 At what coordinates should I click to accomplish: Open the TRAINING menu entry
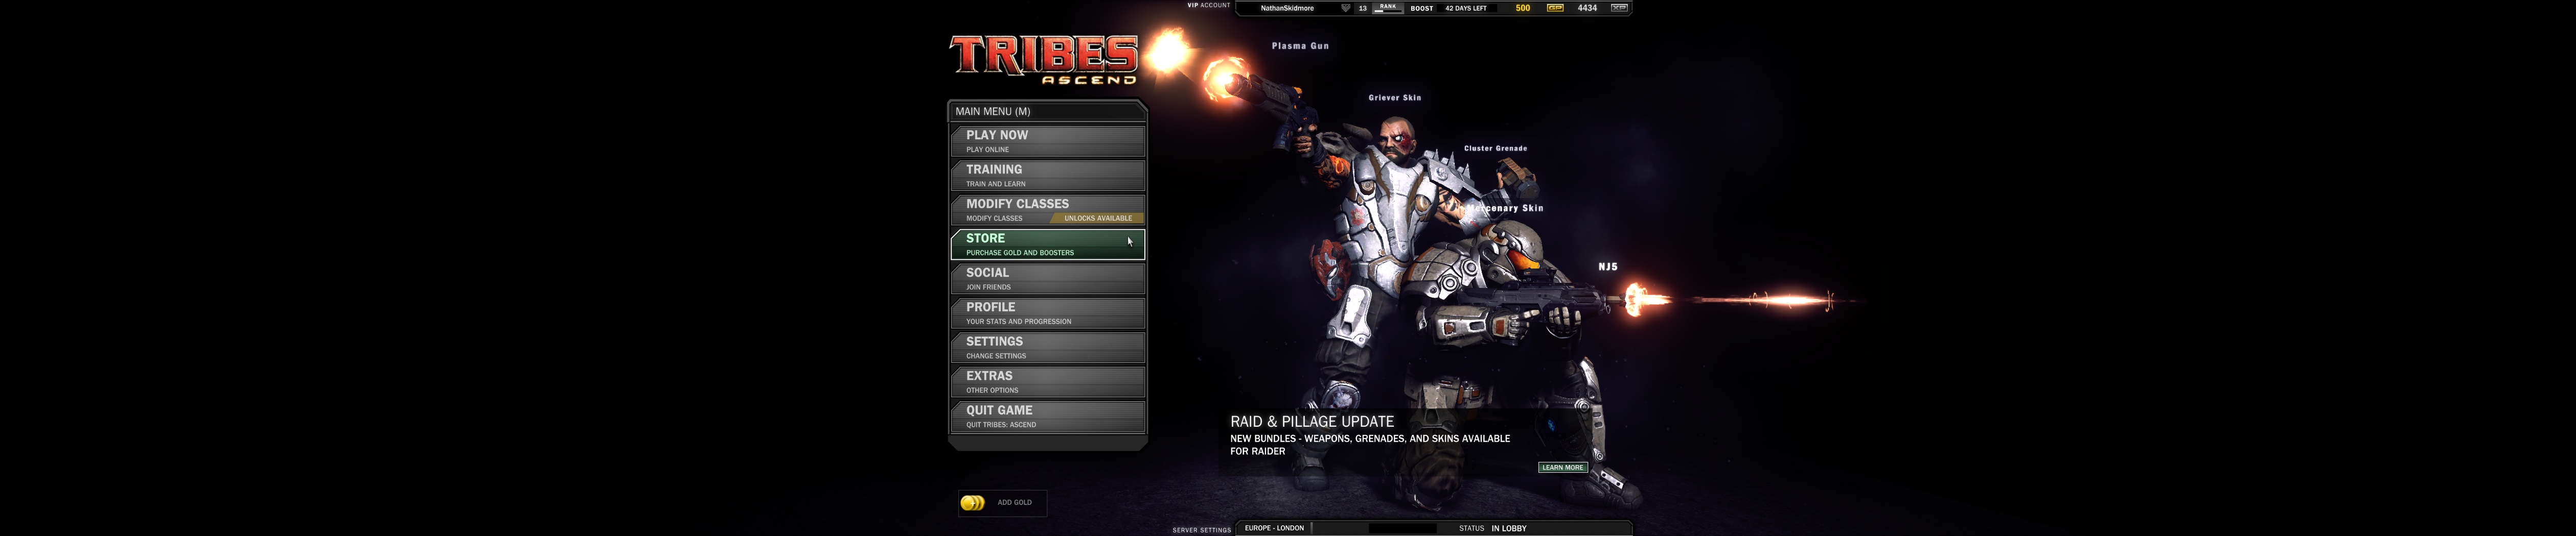pyautogui.click(x=1047, y=176)
